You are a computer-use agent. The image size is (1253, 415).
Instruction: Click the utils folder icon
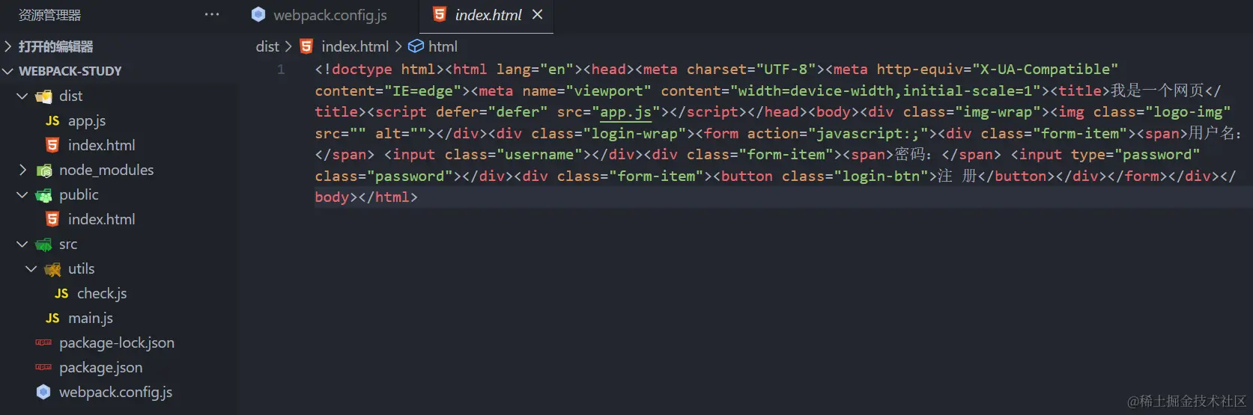coord(52,269)
